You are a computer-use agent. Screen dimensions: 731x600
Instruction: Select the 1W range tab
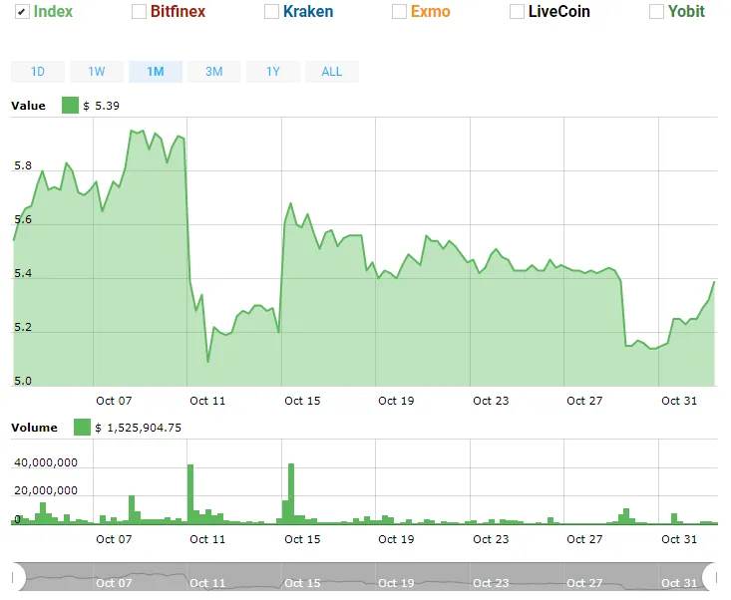97,72
